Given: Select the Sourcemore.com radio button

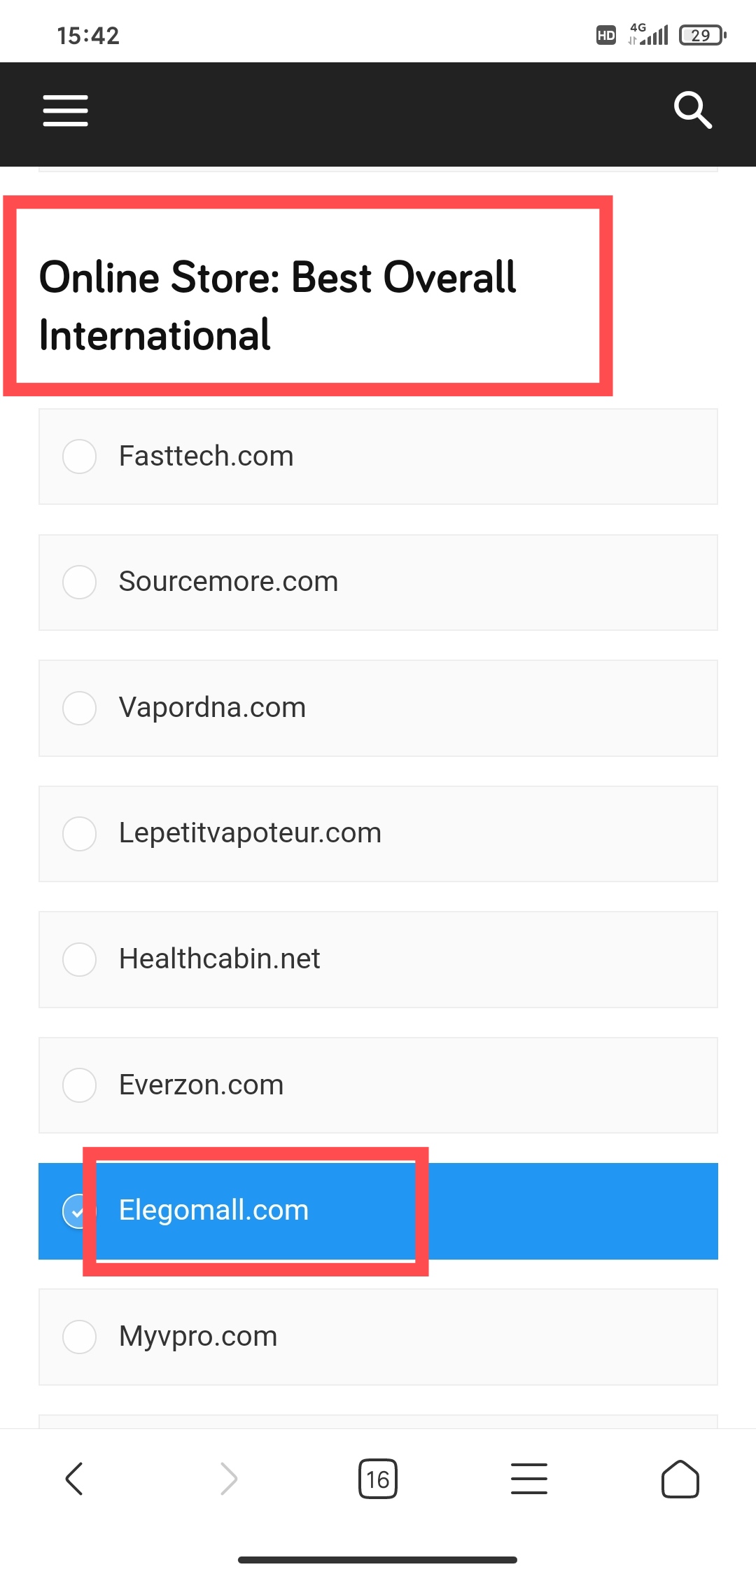Looking at the screenshot, I should 79,582.
